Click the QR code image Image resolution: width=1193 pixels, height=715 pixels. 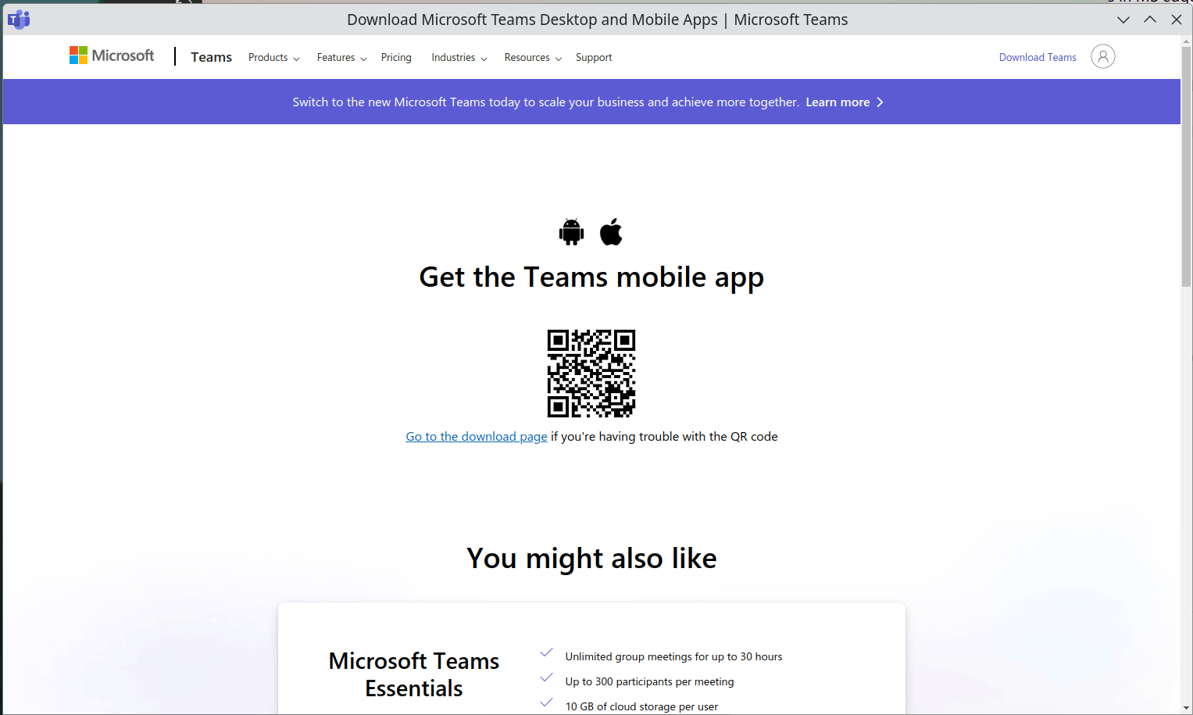[591, 373]
